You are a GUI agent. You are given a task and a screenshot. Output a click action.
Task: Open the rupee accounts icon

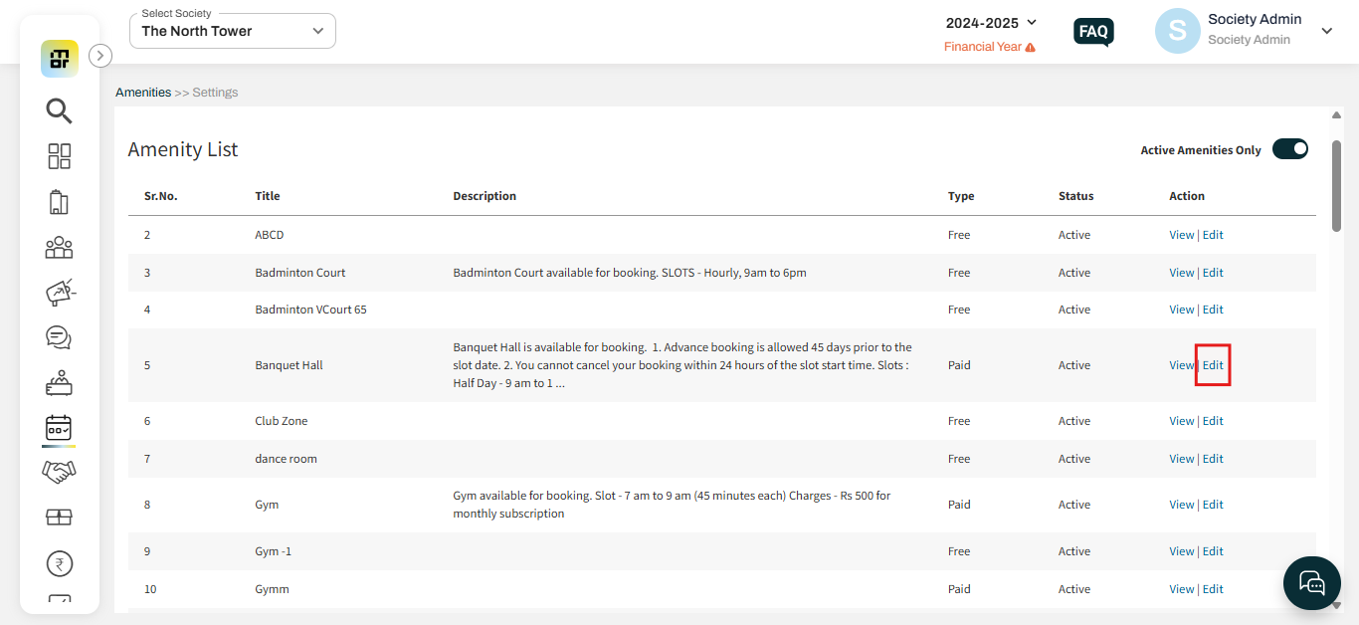60,564
